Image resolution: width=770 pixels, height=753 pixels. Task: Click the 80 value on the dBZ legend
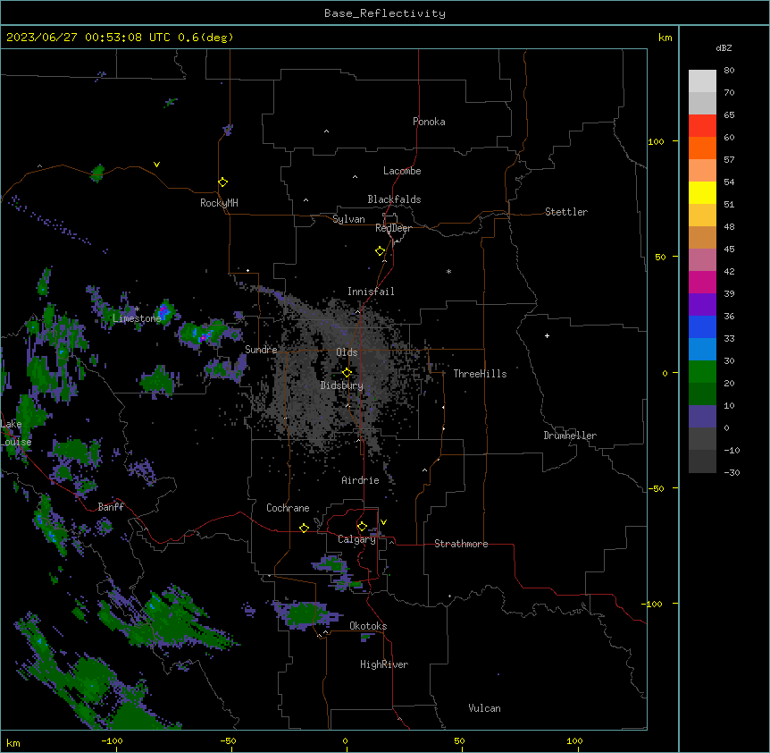tap(729, 71)
